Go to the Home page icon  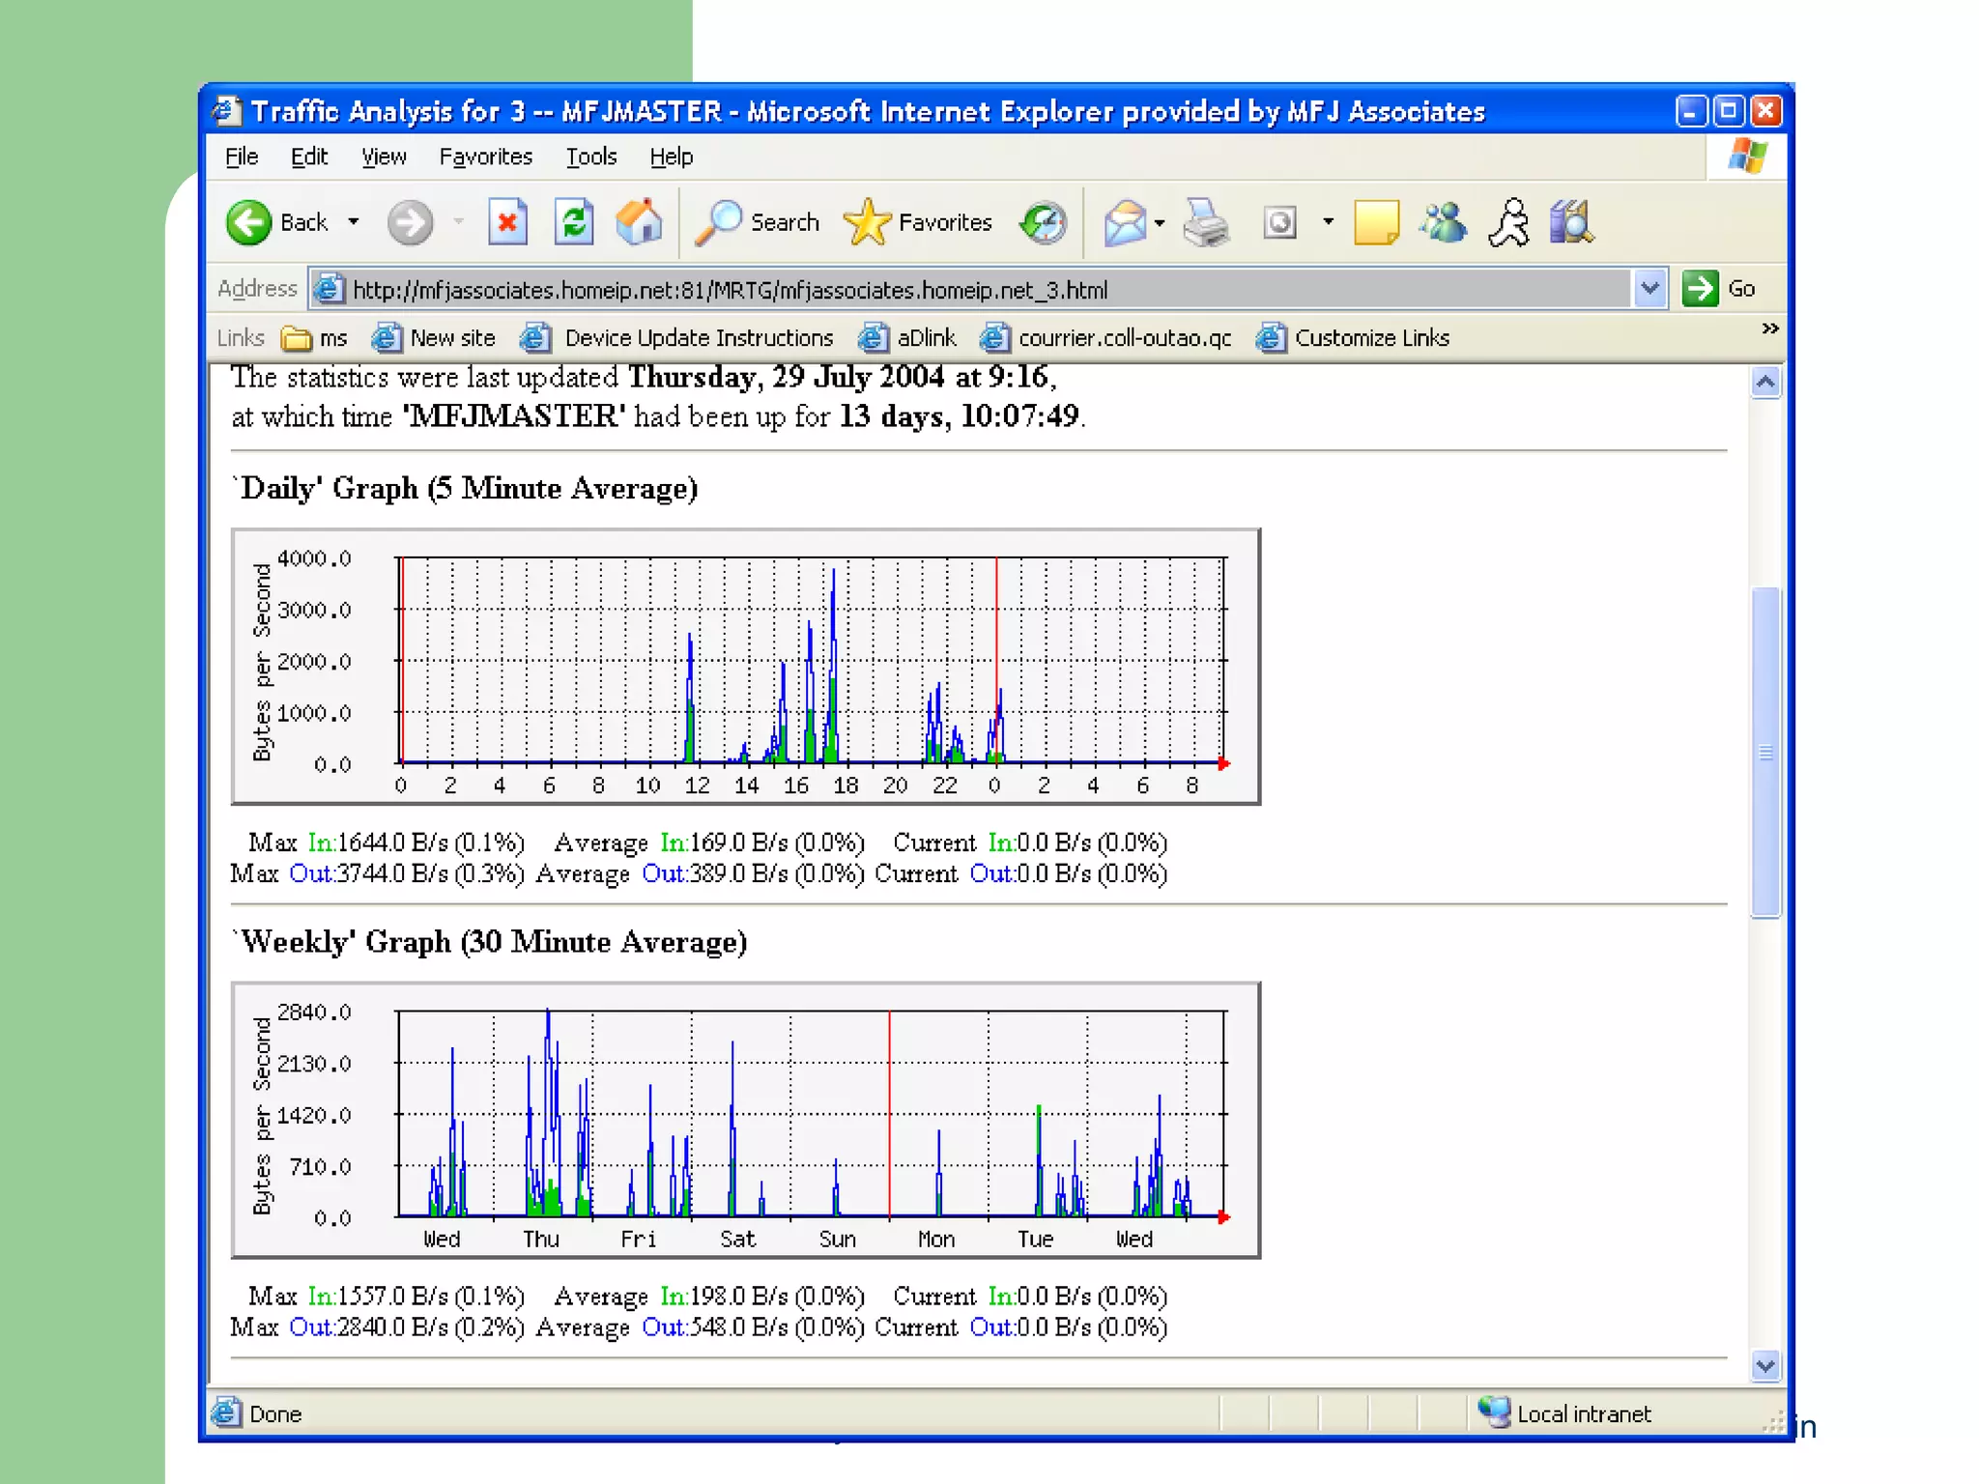tap(640, 222)
